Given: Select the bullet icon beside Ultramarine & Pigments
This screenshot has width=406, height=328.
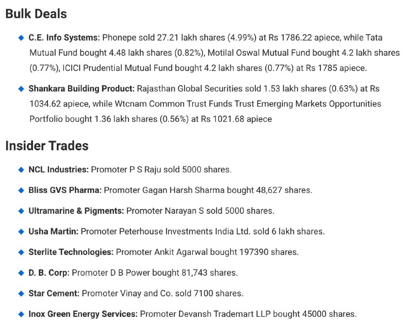Looking at the screenshot, I should [21, 211].
